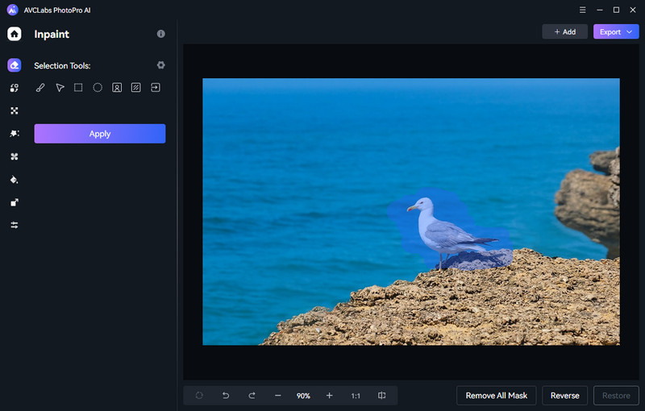The height and width of the screenshot is (411, 645).
Task: Show Inpaint info icon
Action: [160, 34]
